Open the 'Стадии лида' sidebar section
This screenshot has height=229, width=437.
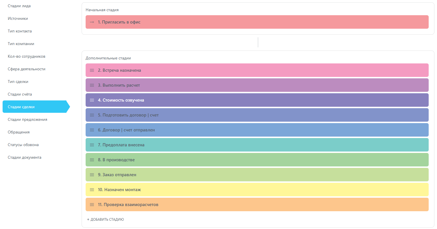pyautogui.click(x=19, y=6)
